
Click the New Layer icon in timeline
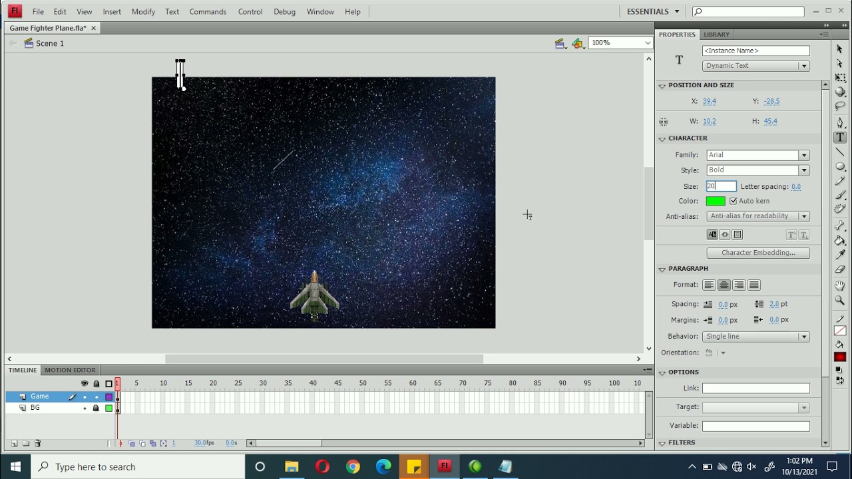click(x=14, y=443)
